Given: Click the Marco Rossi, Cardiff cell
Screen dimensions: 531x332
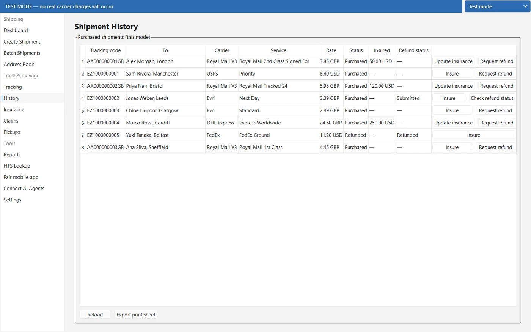Looking at the screenshot, I should (x=165, y=123).
